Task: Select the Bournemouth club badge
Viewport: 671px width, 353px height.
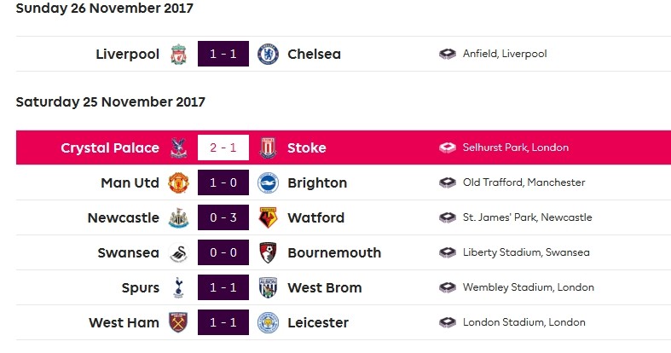Action: [268, 252]
